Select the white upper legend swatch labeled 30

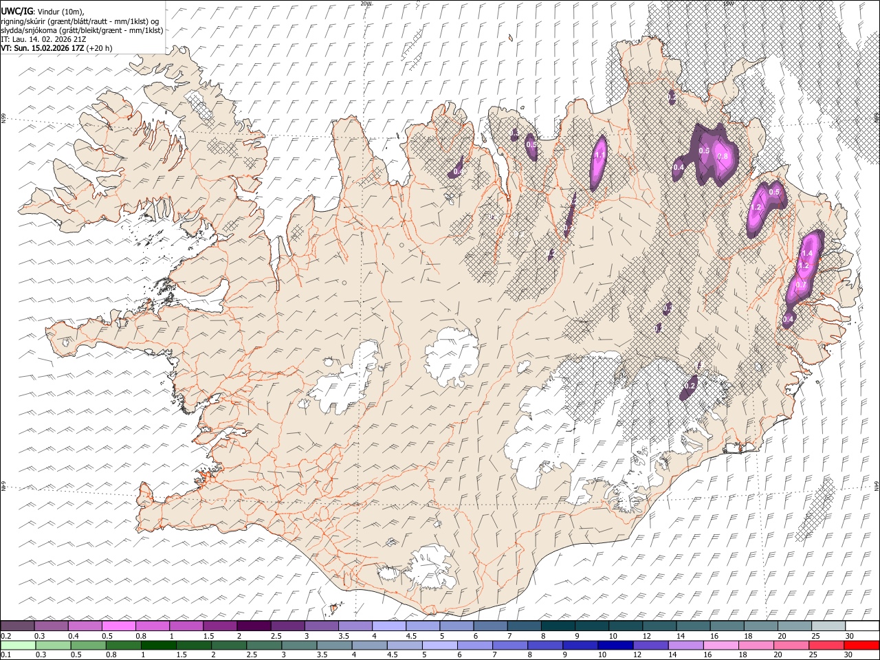861,626
